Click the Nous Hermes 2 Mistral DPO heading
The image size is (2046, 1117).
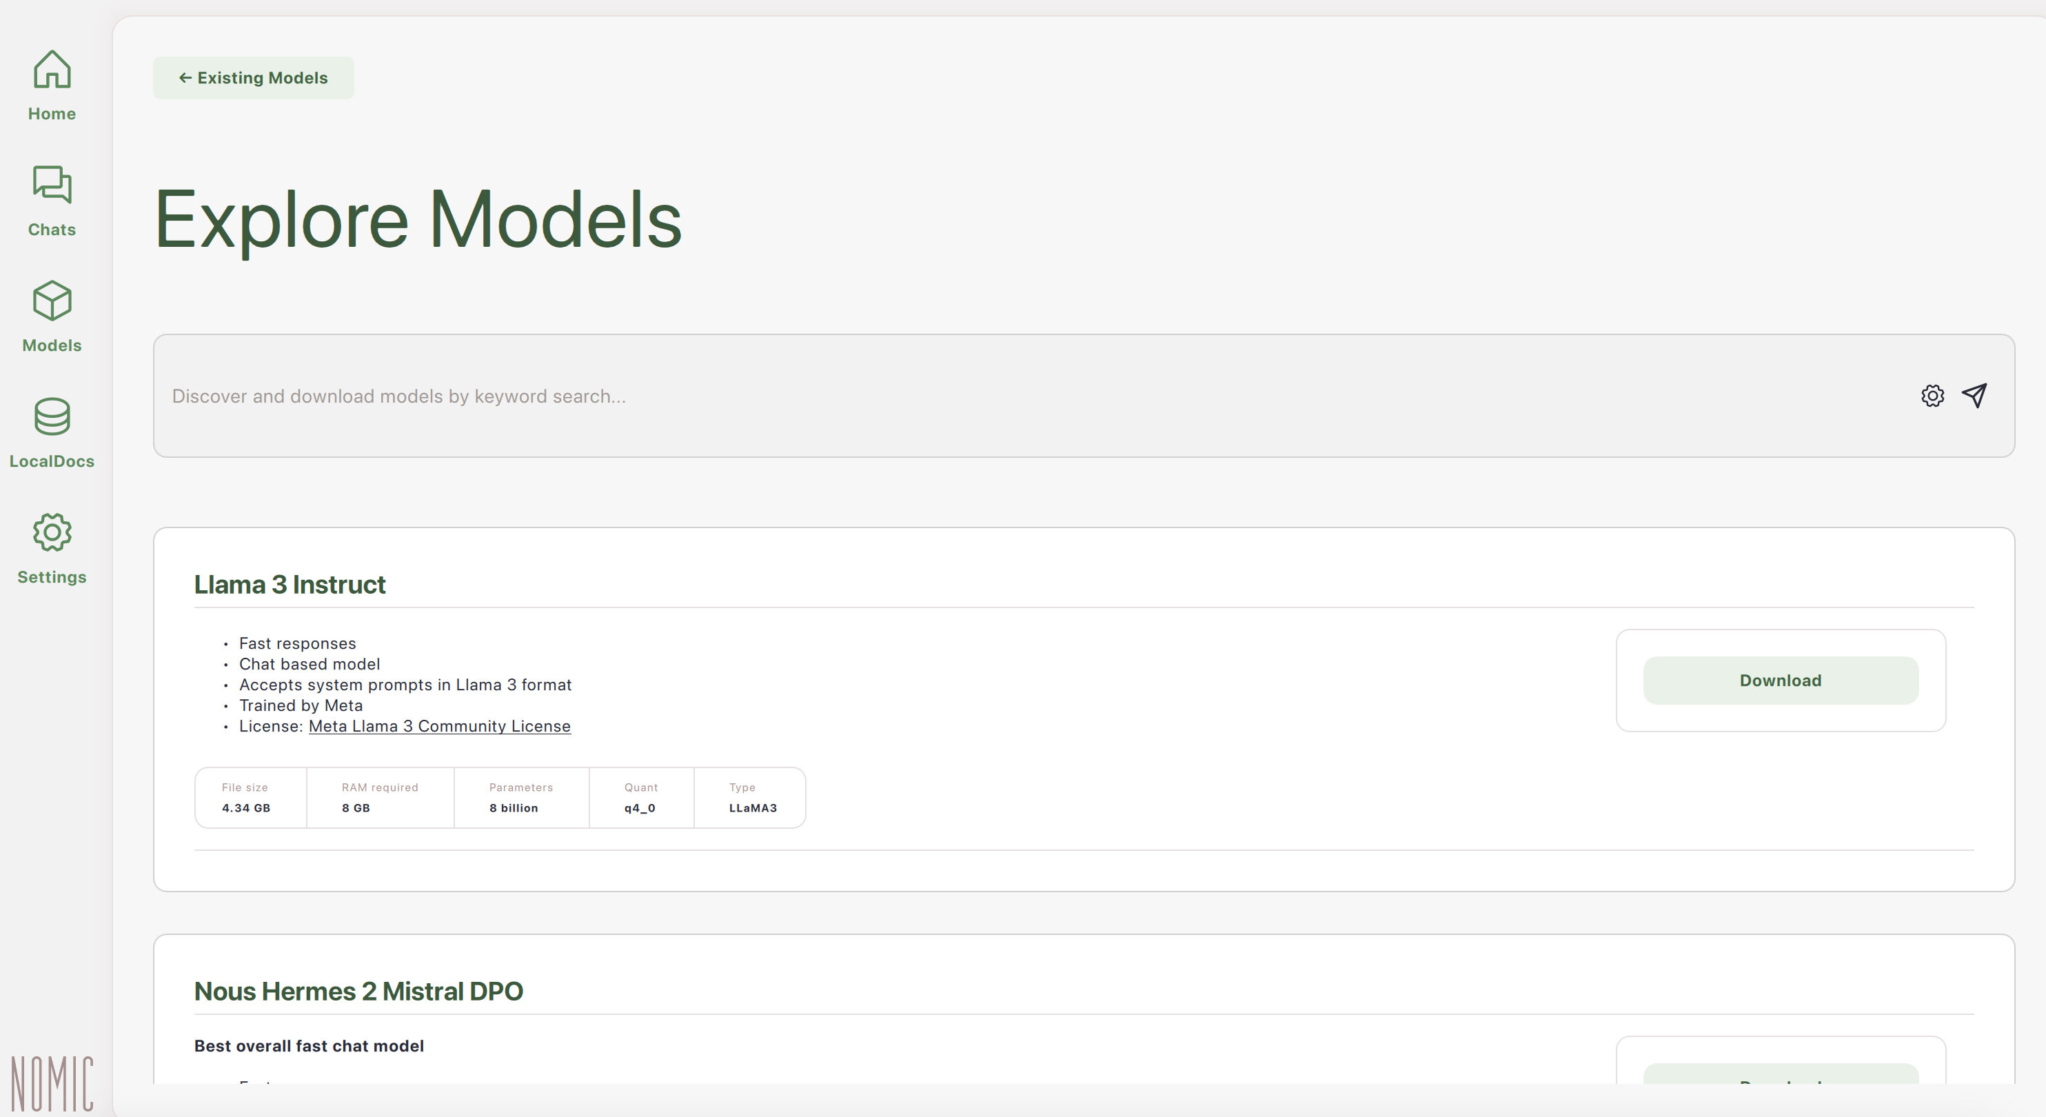358,992
